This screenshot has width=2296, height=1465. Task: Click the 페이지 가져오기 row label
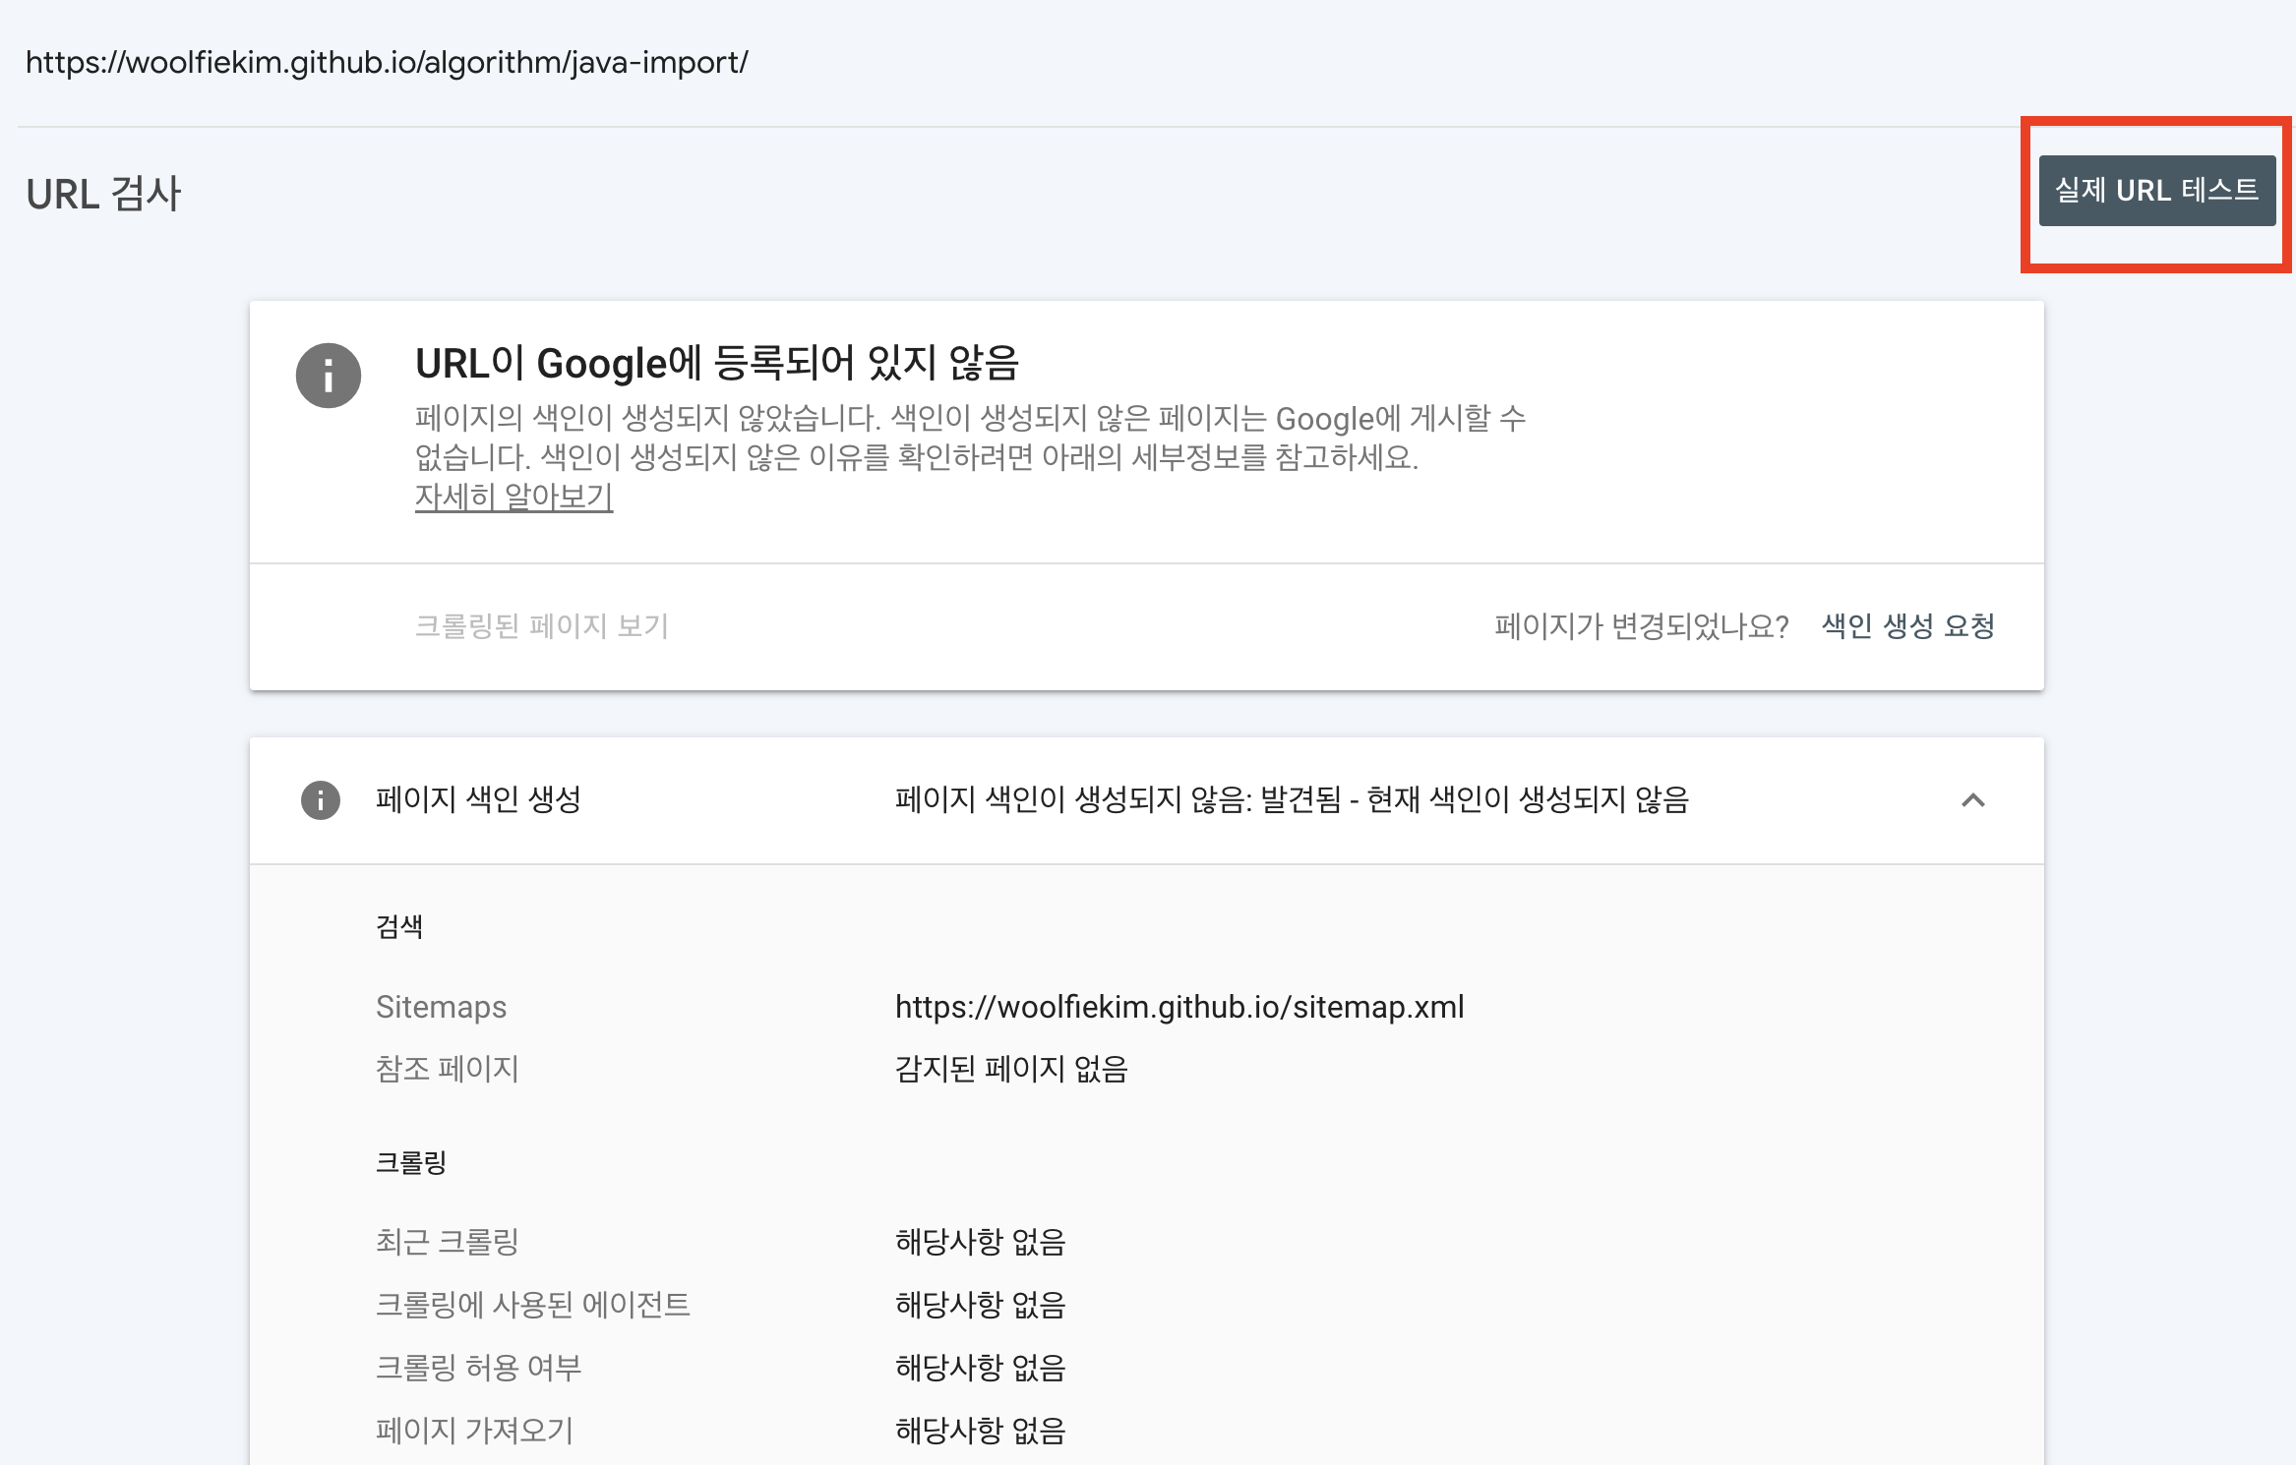[x=474, y=1431]
